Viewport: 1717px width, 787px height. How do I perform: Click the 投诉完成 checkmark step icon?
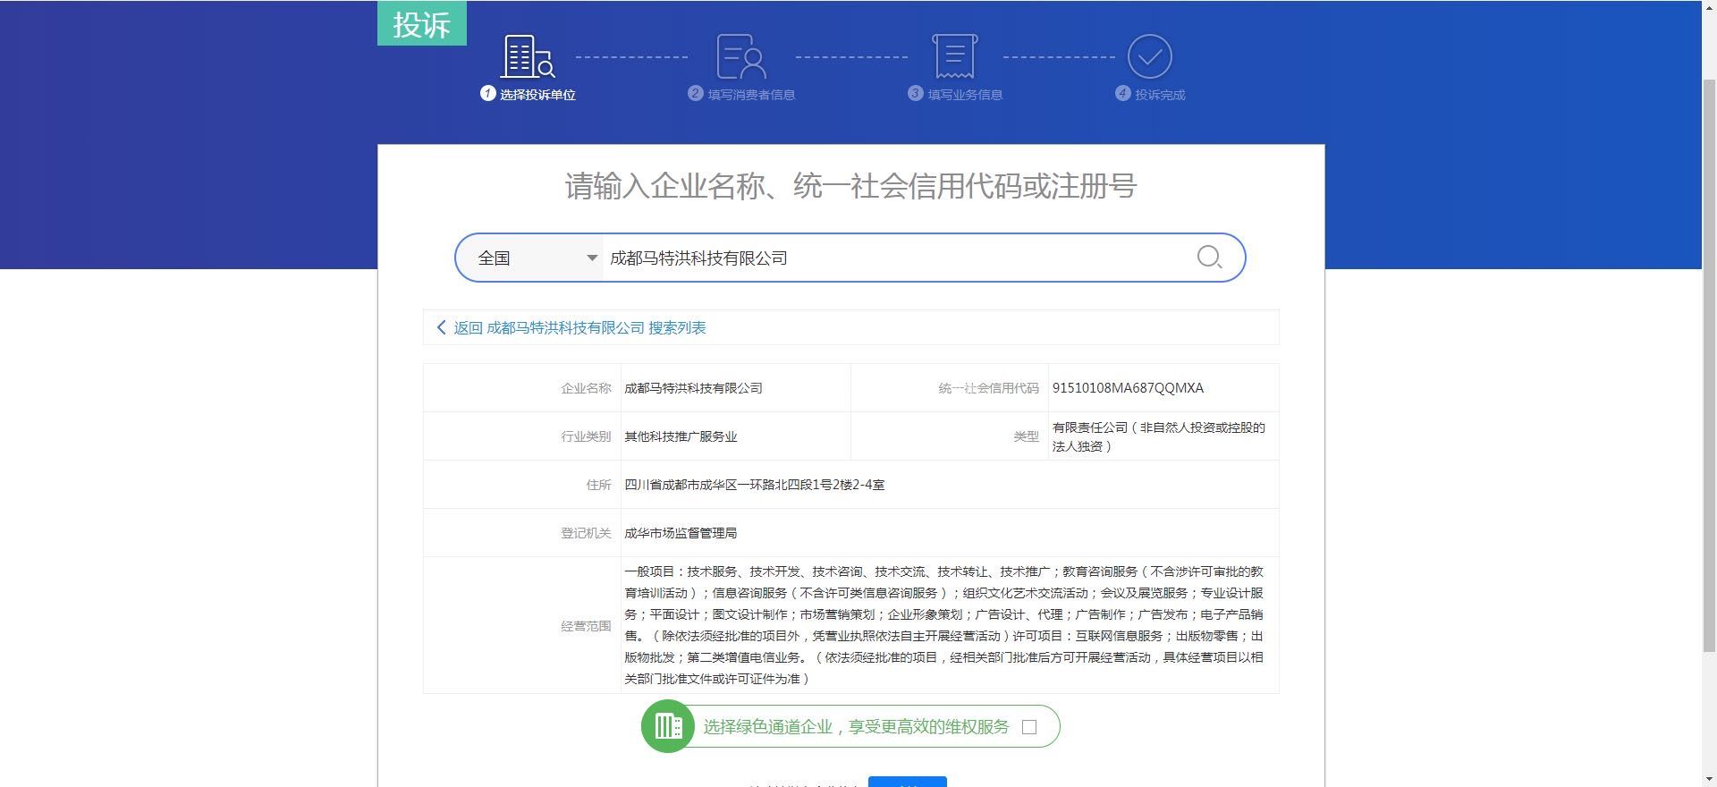(x=1149, y=56)
